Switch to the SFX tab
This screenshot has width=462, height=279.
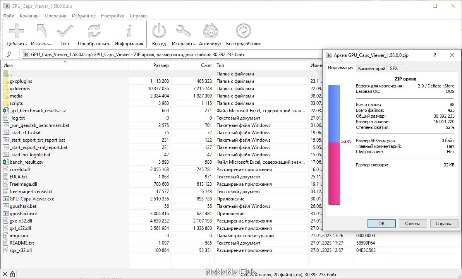click(394, 68)
